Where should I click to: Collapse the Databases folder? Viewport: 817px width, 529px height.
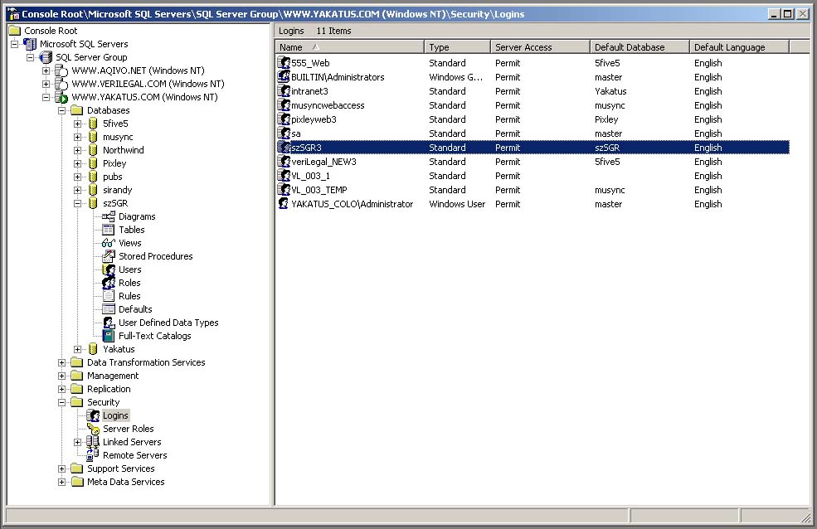click(61, 110)
